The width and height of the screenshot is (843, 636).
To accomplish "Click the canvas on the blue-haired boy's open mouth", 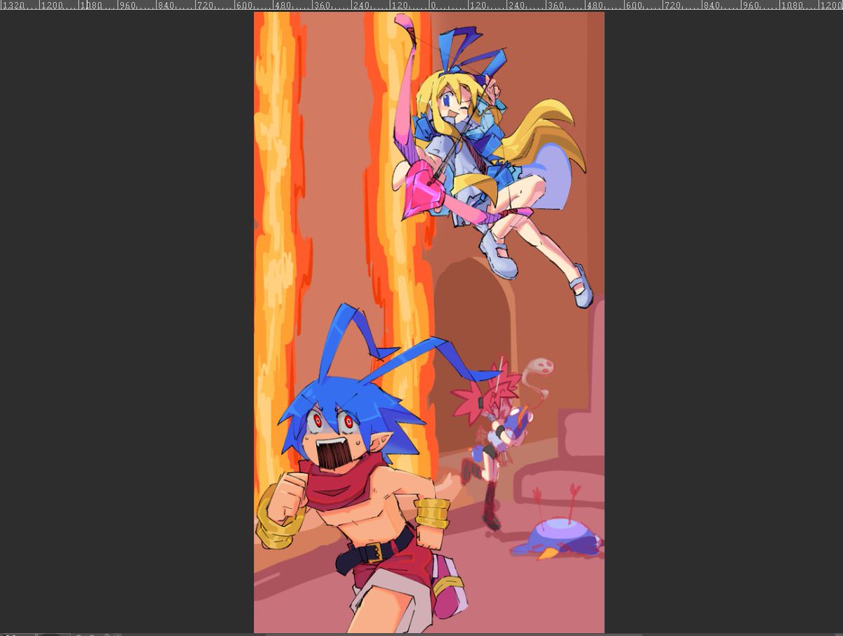I will click(335, 455).
